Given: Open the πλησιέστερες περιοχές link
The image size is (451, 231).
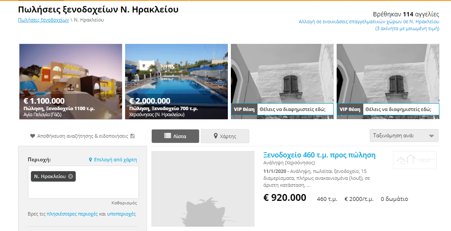Looking at the screenshot, I should coord(72,214).
